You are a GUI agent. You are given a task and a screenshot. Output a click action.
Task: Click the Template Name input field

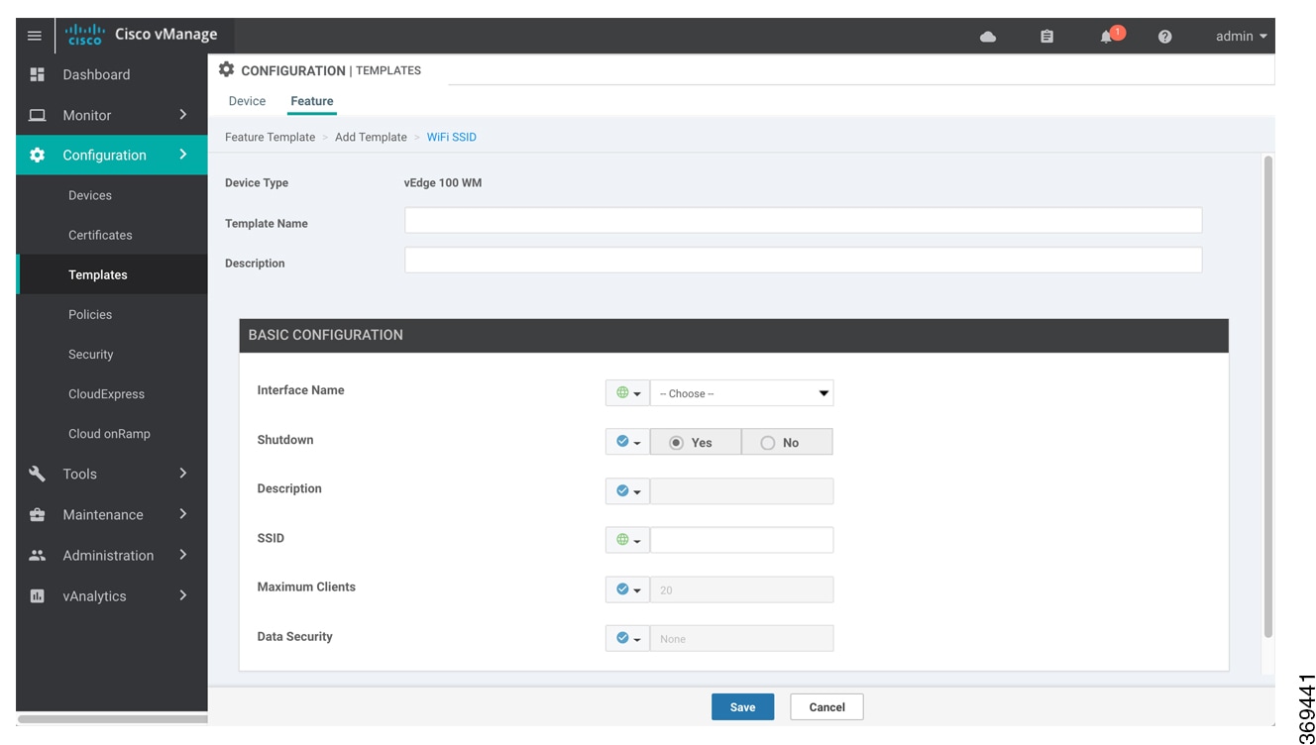[x=803, y=220]
